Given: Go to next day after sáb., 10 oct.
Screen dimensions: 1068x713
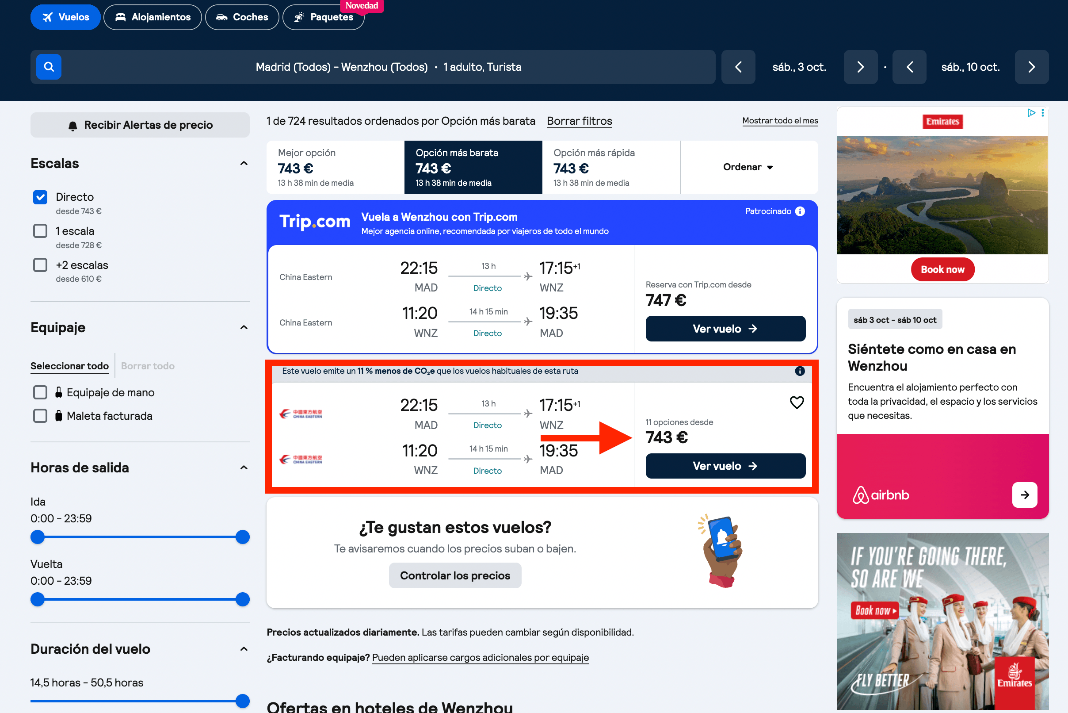Looking at the screenshot, I should (1032, 67).
